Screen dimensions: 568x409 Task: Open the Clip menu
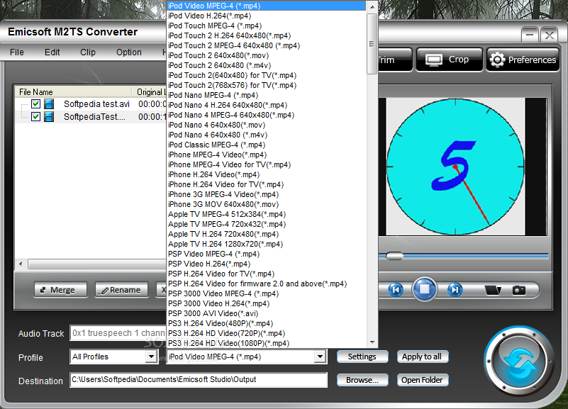tap(88, 52)
